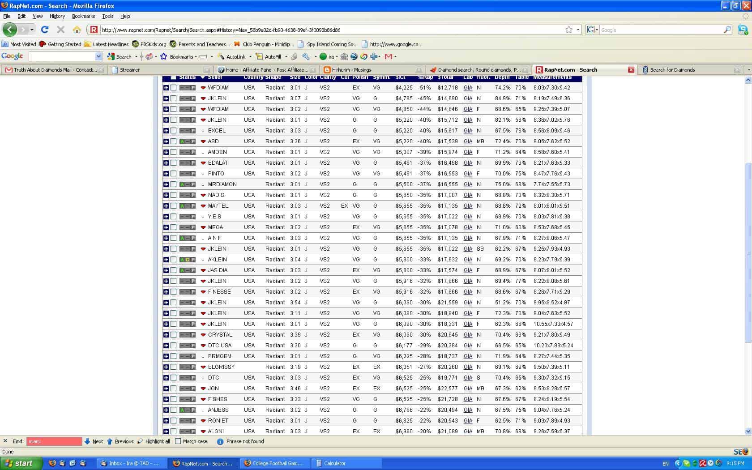752x470 pixels.
Task: Click the Stop loading X icon
Action: (61, 30)
